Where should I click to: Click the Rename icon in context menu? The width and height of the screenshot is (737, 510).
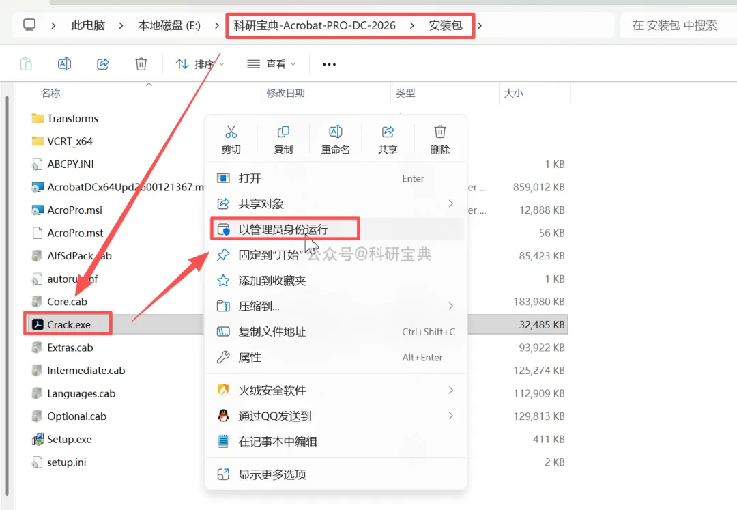coord(335,132)
